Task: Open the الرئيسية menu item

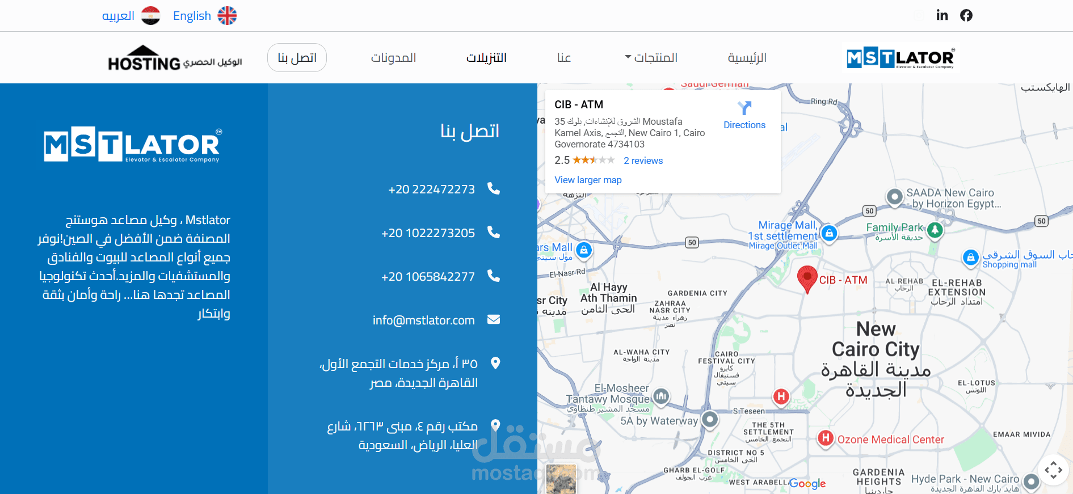Action: 747,58
